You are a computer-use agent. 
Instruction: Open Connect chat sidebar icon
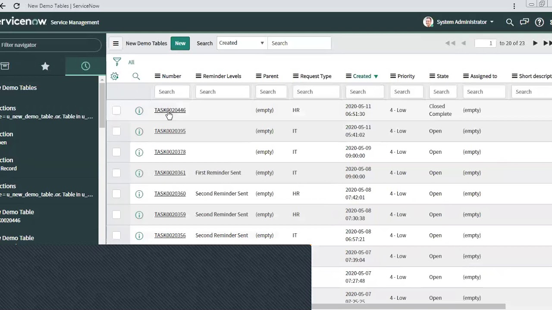[x=524, y=22]
